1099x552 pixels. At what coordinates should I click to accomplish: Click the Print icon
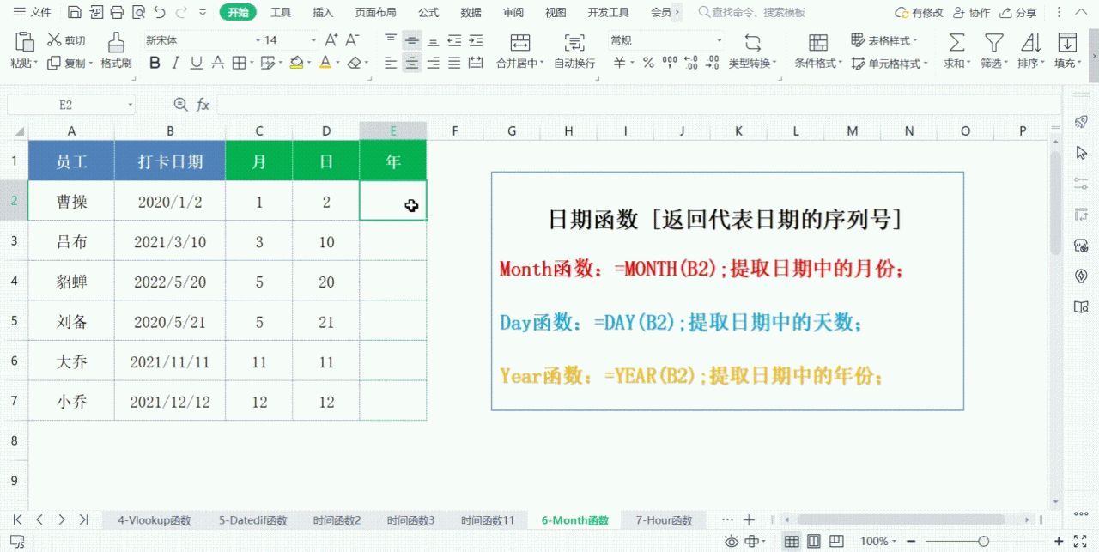point(117,13)
